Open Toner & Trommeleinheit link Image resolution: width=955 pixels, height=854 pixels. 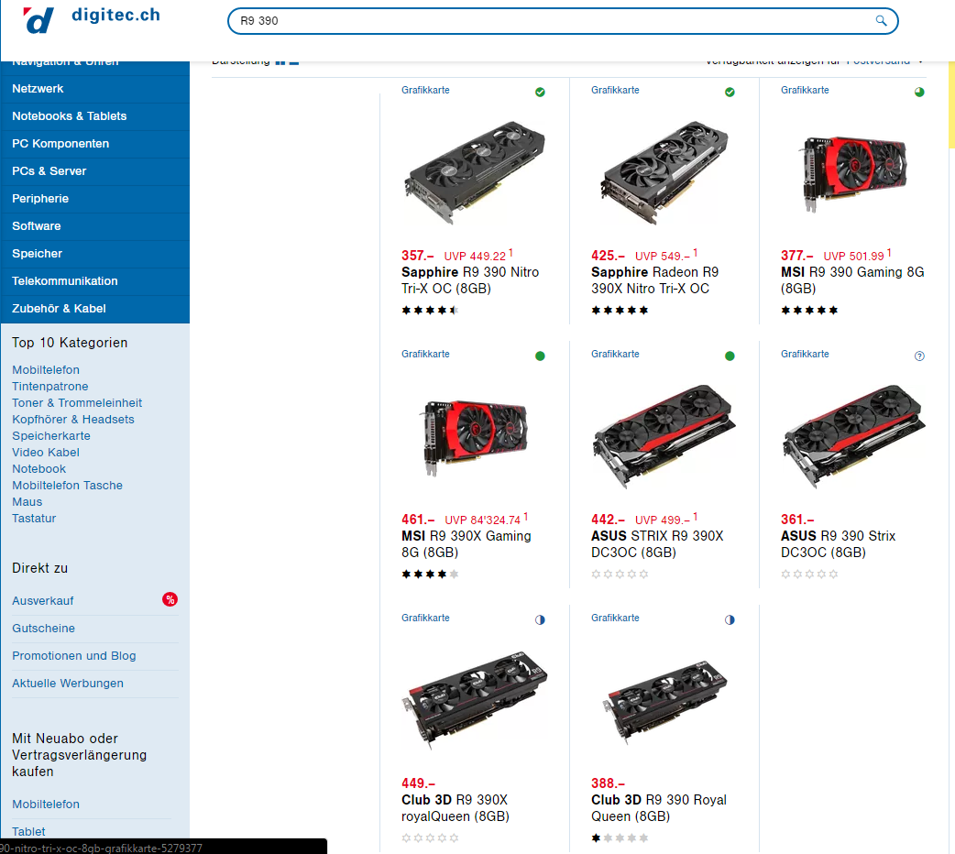(77, 402)
